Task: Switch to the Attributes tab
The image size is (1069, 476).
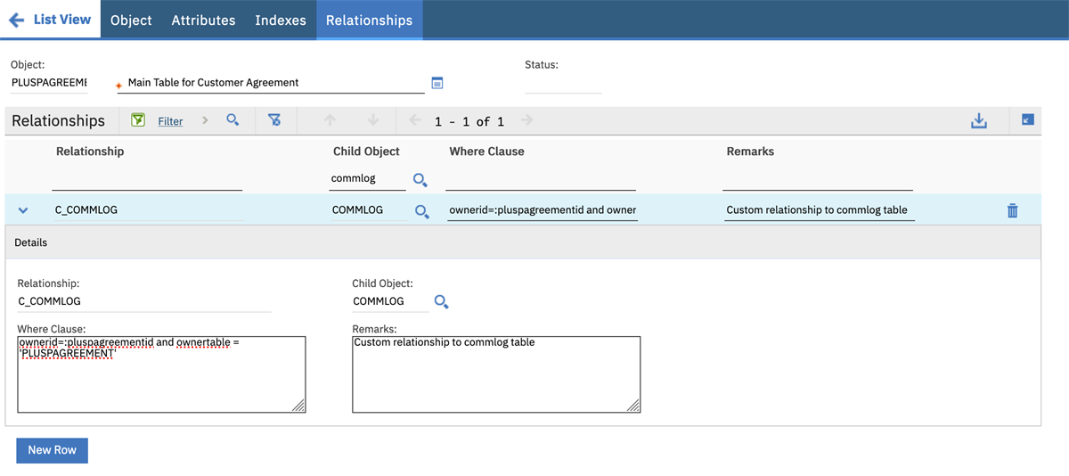Action: pos(203,20)
